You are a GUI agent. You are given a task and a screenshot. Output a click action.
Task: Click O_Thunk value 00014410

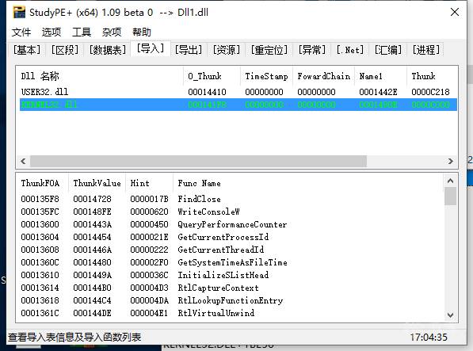point(208,92)
